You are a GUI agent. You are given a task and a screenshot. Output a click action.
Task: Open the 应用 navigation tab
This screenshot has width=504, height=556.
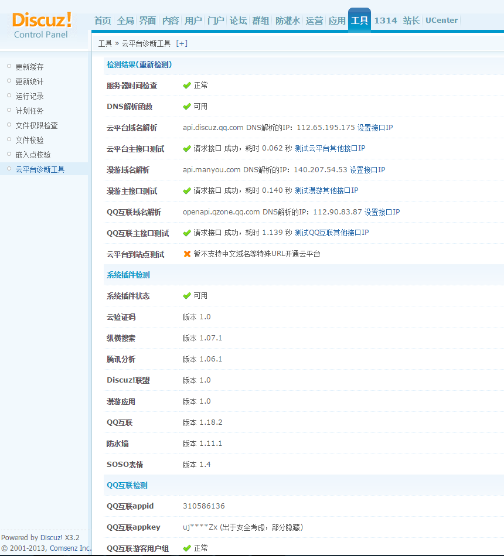click(x=337, y=21)
